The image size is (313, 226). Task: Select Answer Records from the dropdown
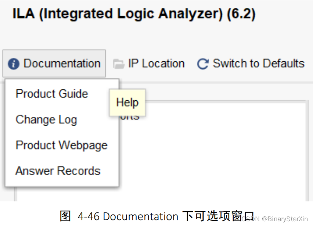(58, 171)
